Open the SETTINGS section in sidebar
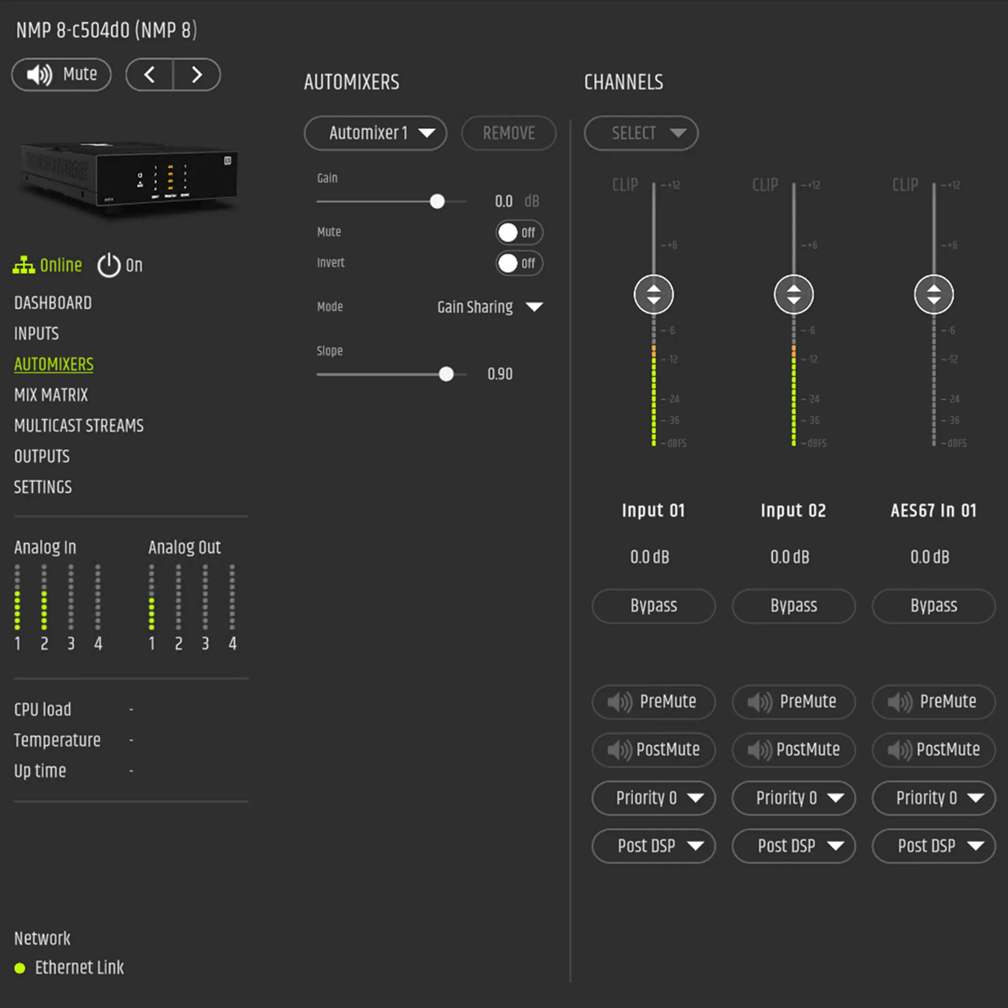Image resolution: width=1008 pixels, height=1008 pixels. (43, 487)
